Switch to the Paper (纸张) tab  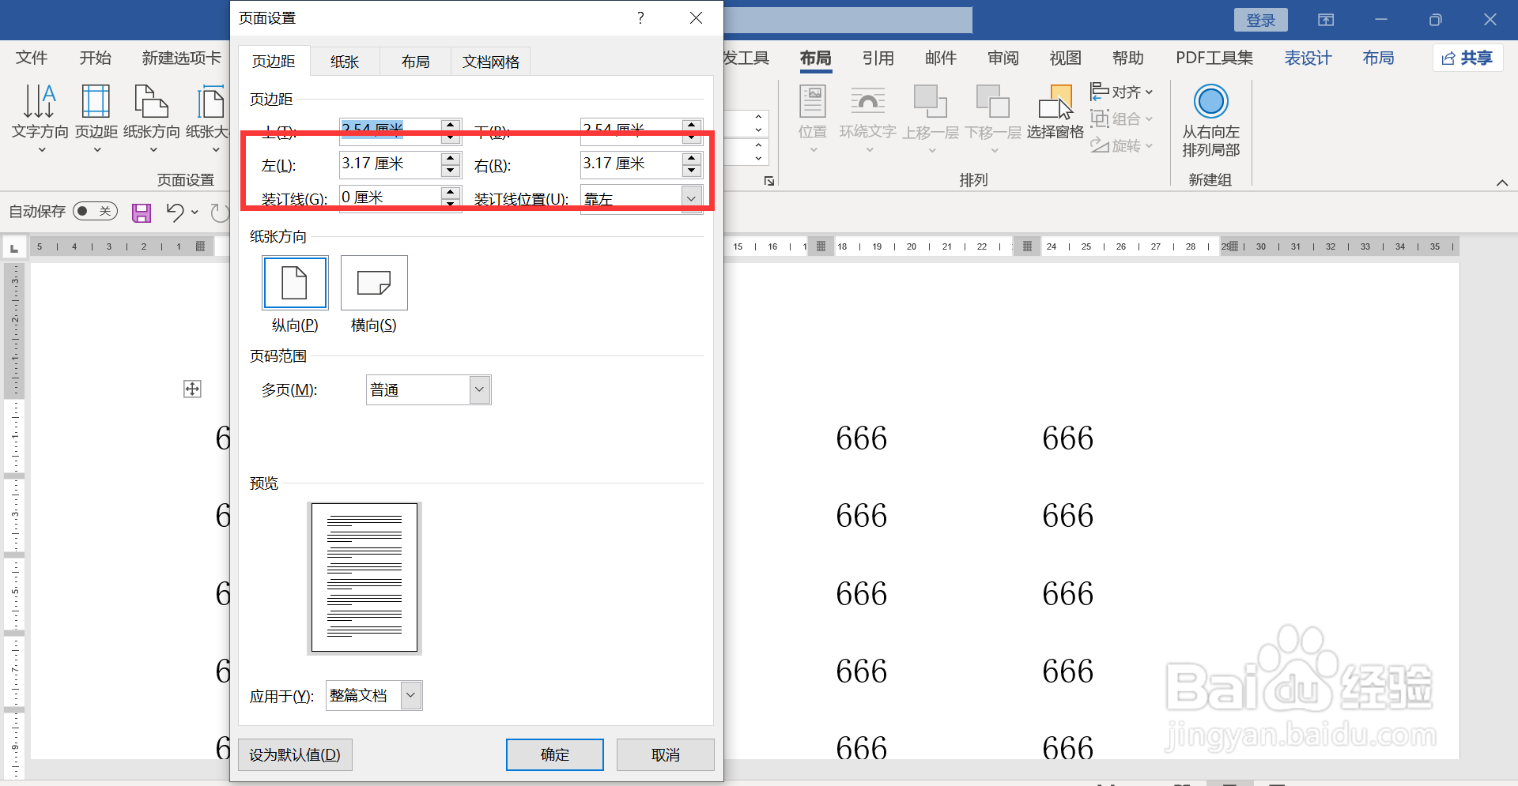345,62
